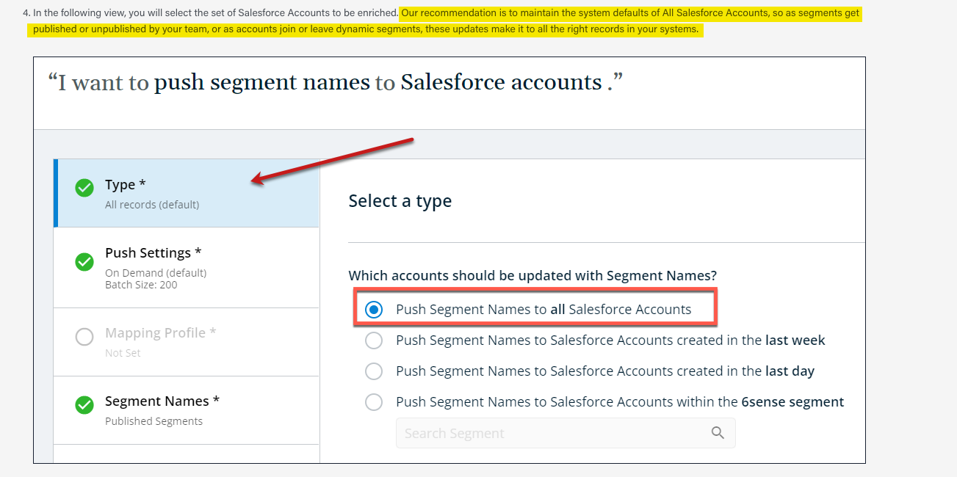Click 'Published Segments' subtext
Viewport: 957px width, 477px height.
pyautogui.click(x=154, y=421)
